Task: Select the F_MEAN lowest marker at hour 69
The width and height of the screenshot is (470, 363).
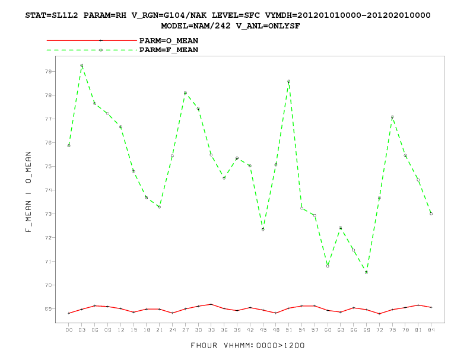Action: [366, 272]
